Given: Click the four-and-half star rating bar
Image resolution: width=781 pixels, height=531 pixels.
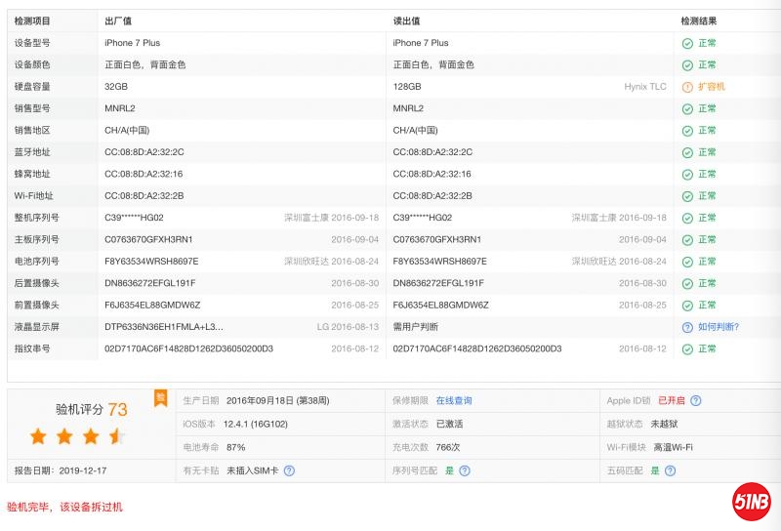Looking at the screenshot, I should click(x=78, y=436).
